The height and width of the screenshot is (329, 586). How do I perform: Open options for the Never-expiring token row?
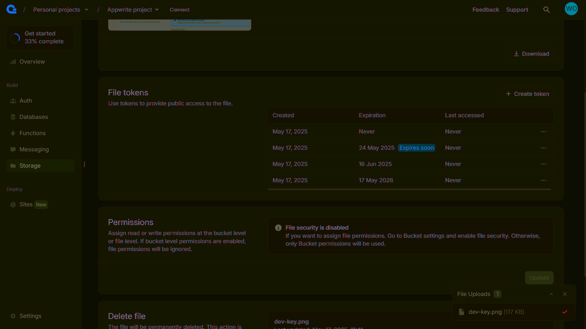click(x=543, y=132)
